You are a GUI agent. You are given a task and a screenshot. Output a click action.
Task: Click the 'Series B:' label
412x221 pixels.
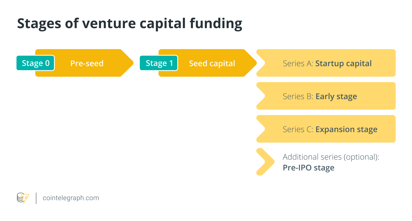(x=298, y=97)
